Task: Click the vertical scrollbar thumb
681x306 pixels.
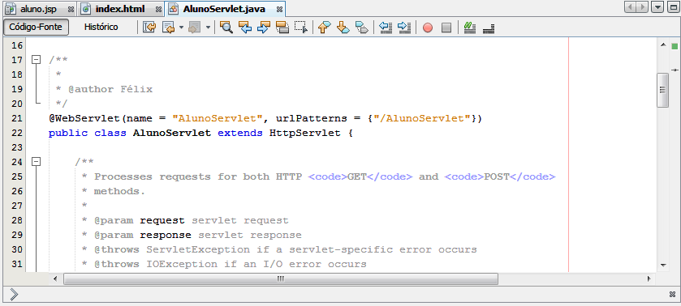Action: [663, 90]
